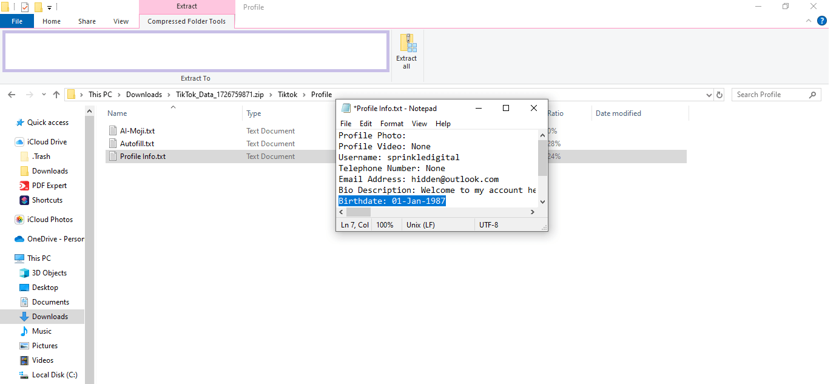Click the Extract all icon
839x384 pixels.
pos(406,51)
